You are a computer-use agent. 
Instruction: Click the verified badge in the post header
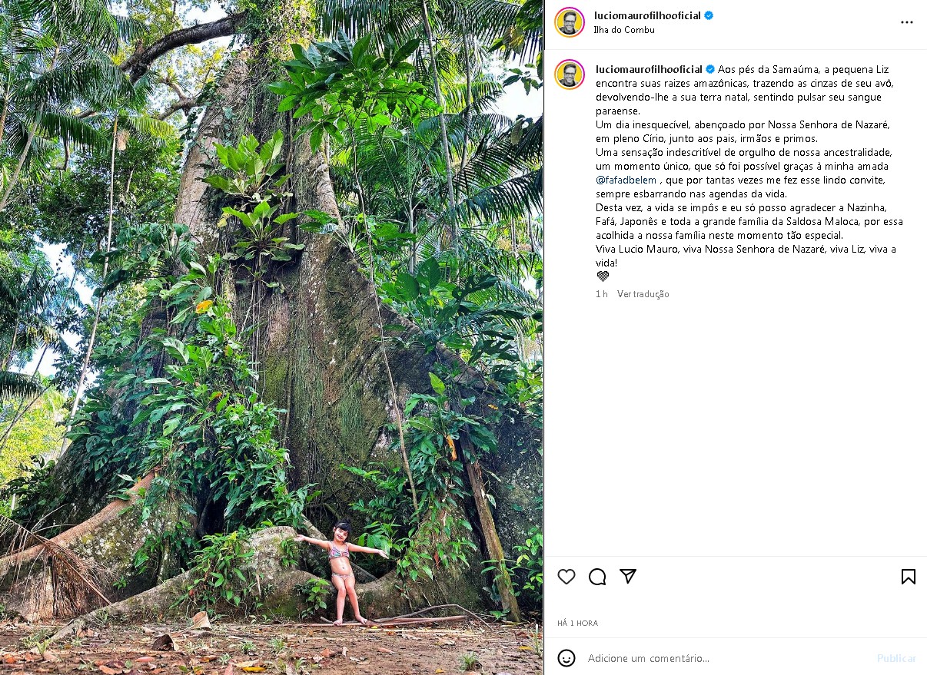[709, 15]
